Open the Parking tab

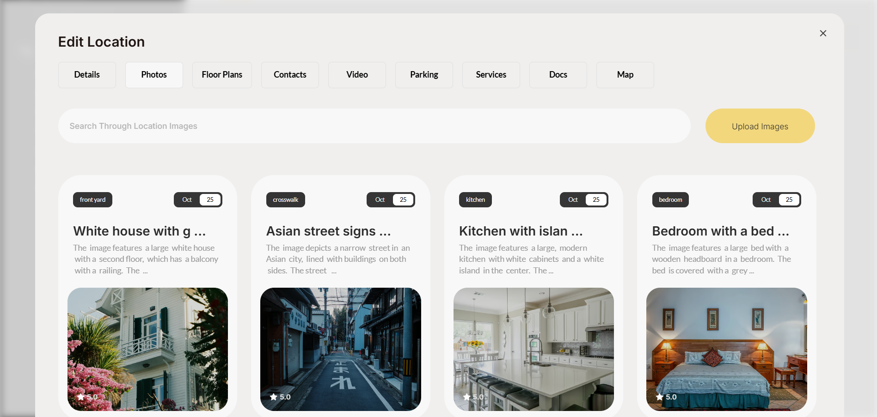(x=424, y=75)
